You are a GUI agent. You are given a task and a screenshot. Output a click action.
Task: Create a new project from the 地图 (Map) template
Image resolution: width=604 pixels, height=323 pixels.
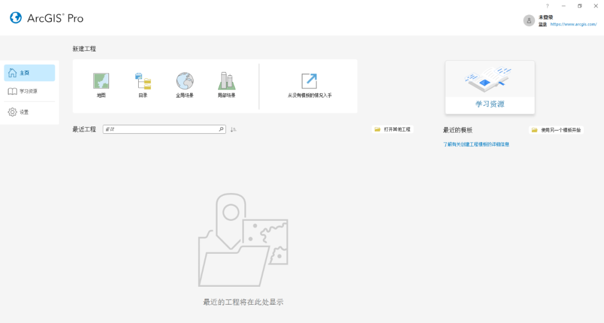(101, 84)
